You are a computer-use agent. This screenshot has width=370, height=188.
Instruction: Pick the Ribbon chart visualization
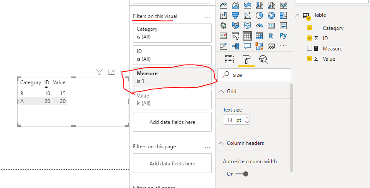click(283, 5)
